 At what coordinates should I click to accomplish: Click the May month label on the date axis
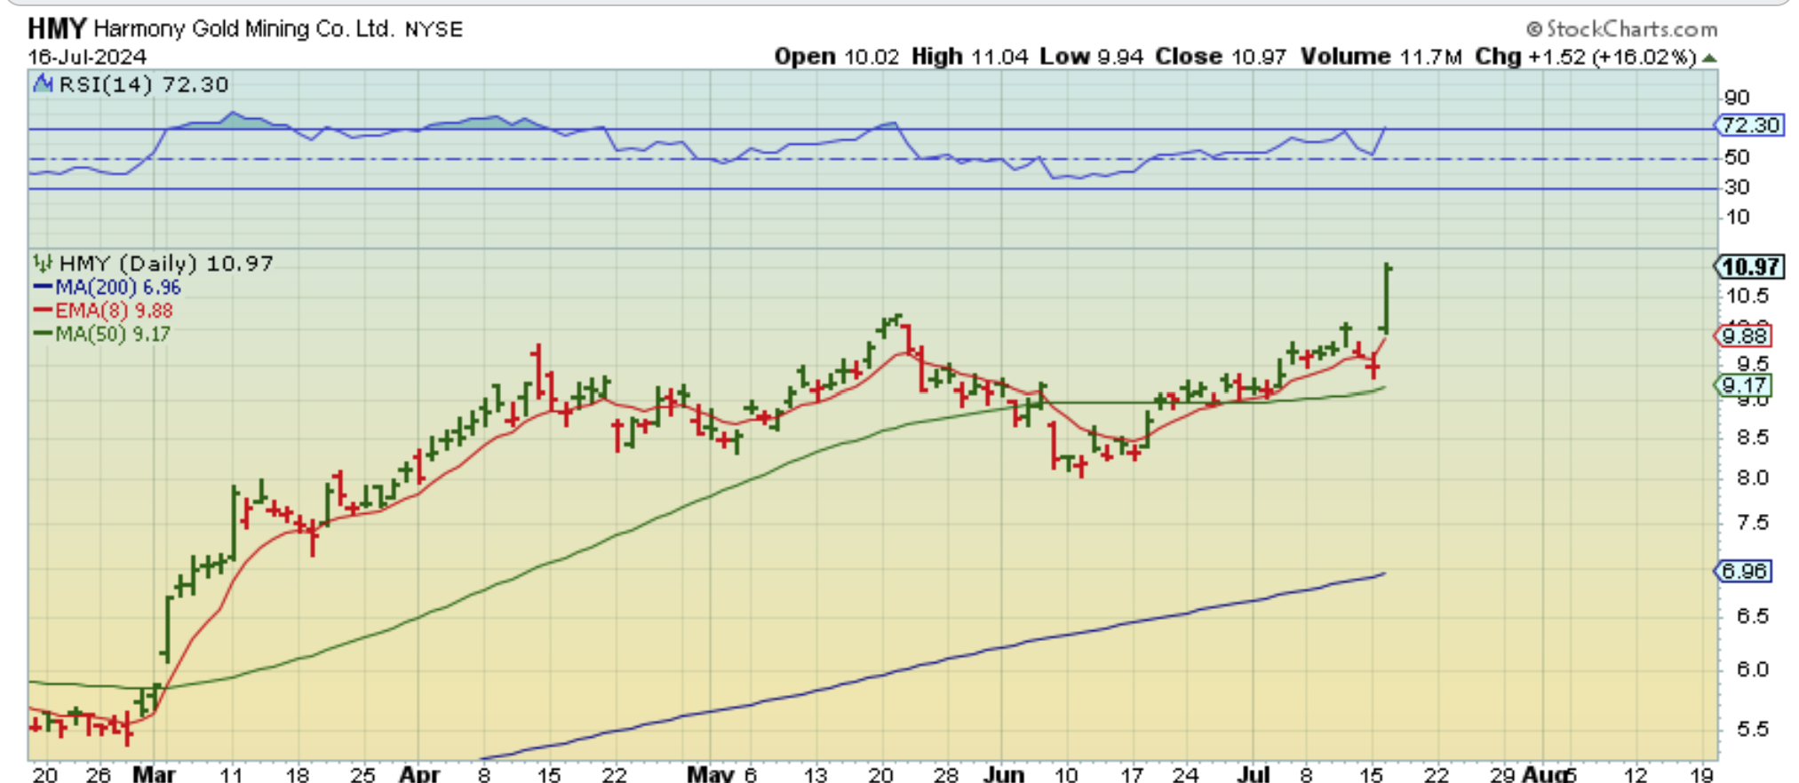click(711, 774)
